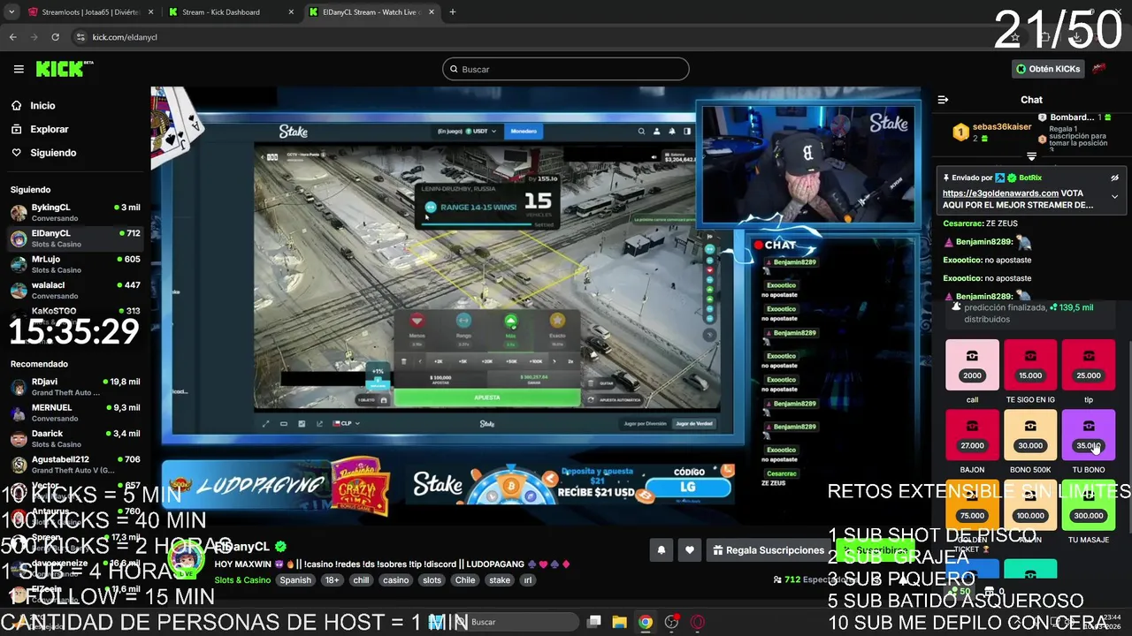Open Opera GX from the taskbar
Viewport: 1132px width, 636px height.
[698, 622]
